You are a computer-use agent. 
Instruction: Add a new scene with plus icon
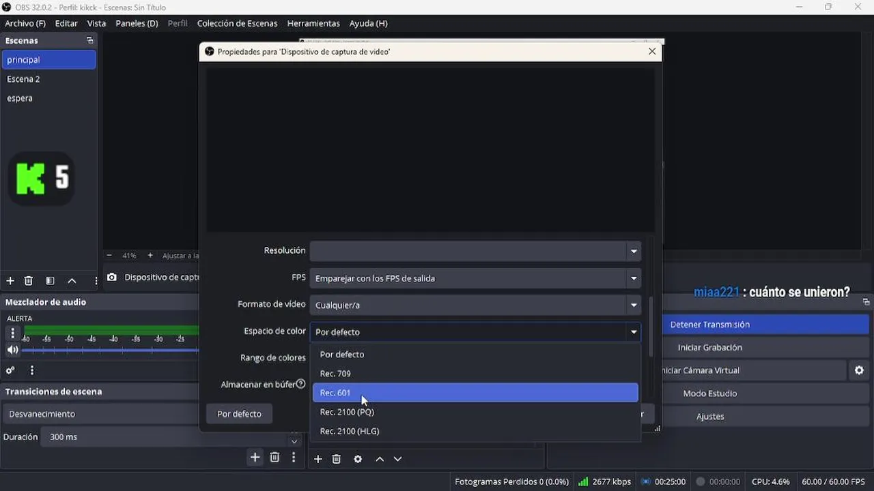tap(10, 280)
